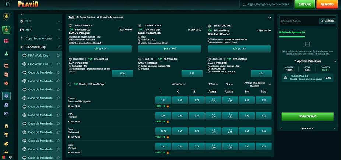Click the MLB league logo icon
Viewport: 341px width, 160px height.
point(21,30)
